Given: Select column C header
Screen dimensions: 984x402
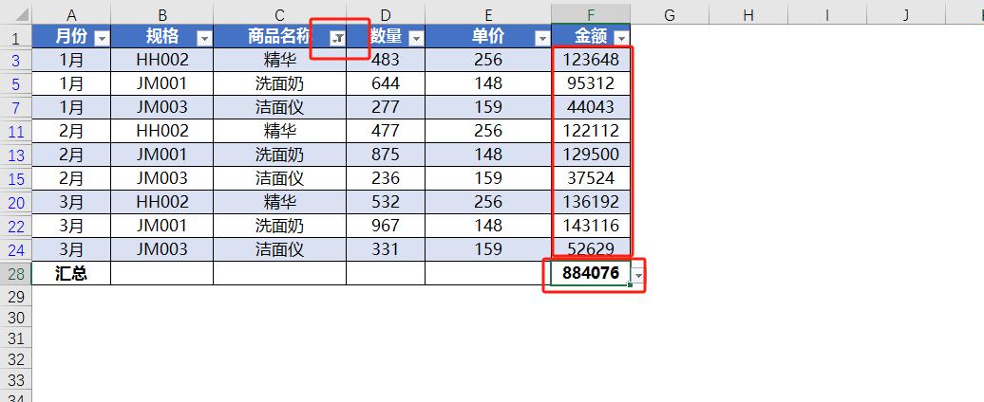Looking at the screenshot, I should (x=280, y=15).
